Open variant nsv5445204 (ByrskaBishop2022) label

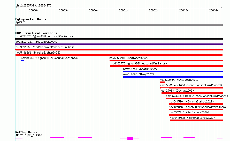point(191,101)
